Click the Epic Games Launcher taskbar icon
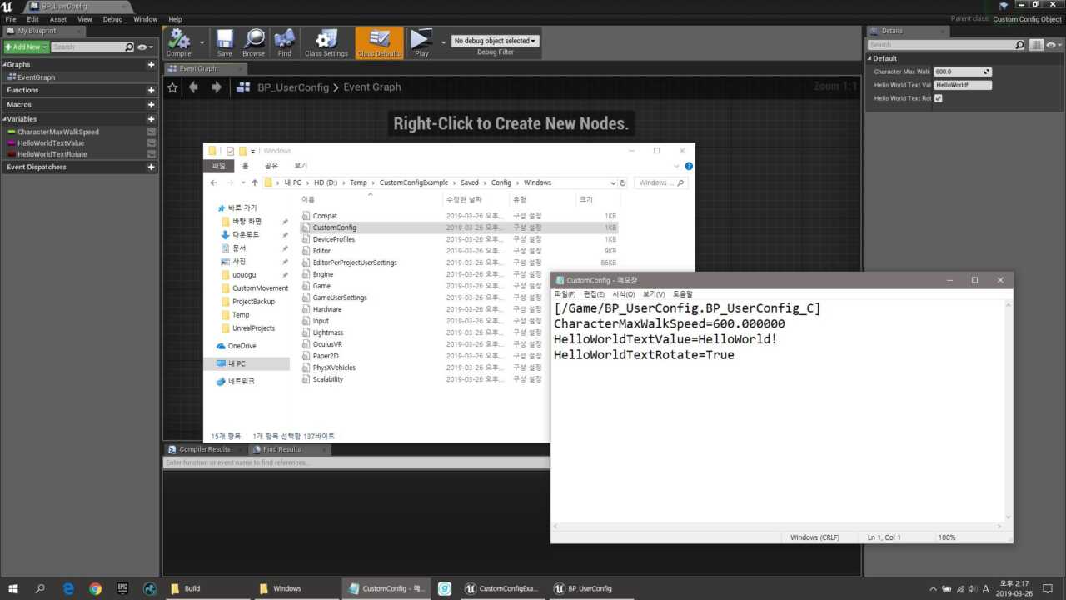 tap(122, 588)
